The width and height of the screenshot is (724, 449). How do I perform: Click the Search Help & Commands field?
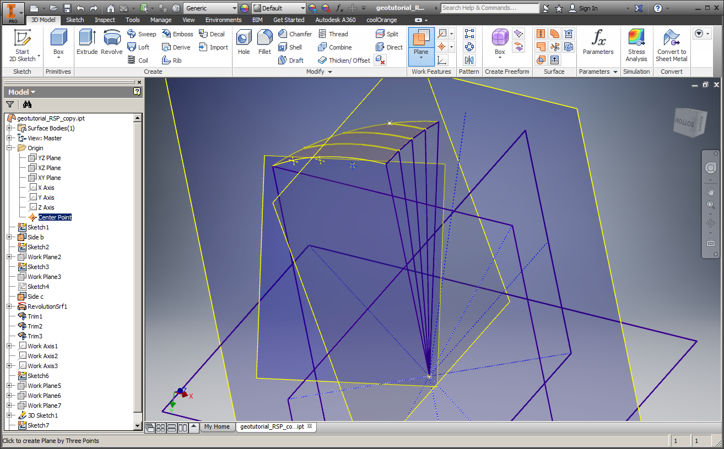pos(490,8)
